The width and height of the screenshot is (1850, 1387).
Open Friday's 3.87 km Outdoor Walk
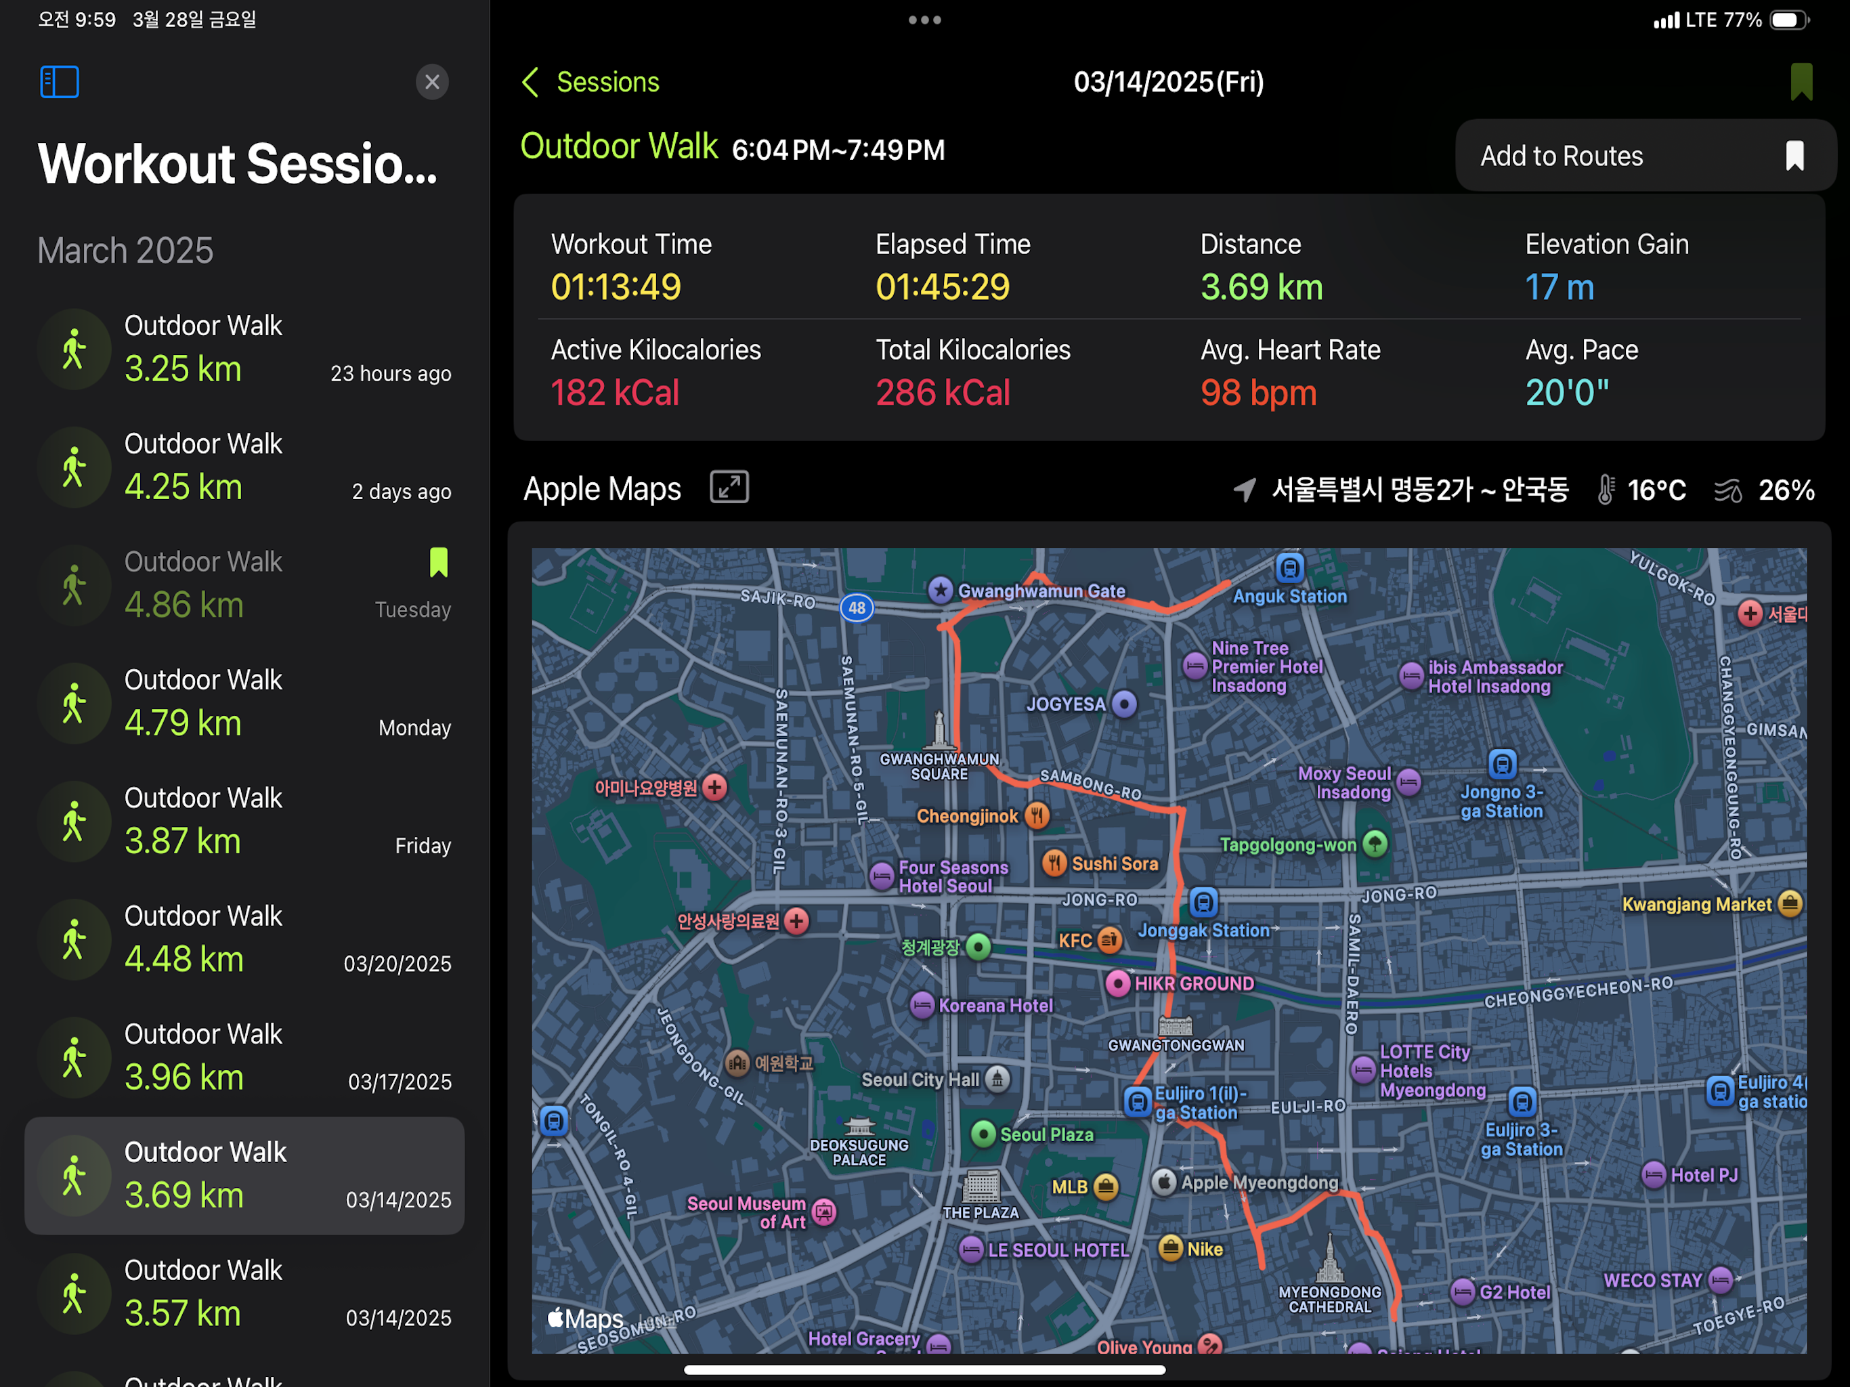[x=244, y=821]
